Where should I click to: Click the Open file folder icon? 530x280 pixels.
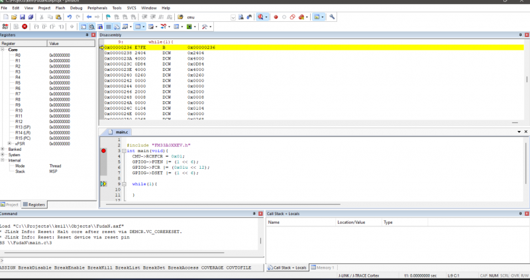tap(14, 16)
